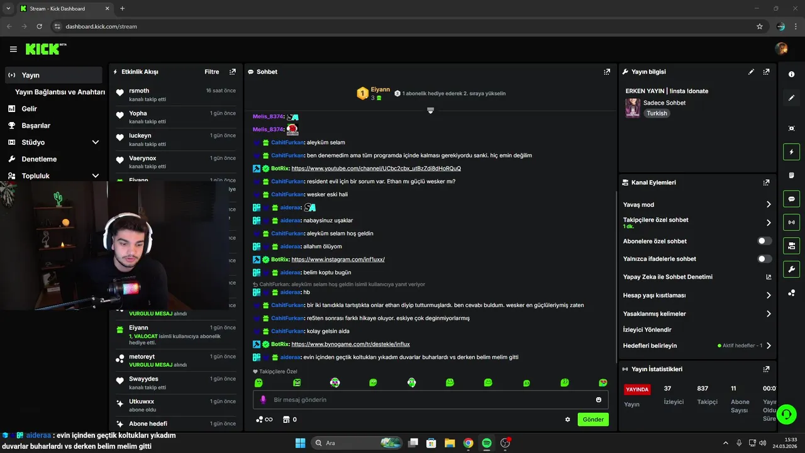This screenshot has width=805, height=453.
Task: Pop out the Yayın bilgisi panel
Action: click(766, 72)
